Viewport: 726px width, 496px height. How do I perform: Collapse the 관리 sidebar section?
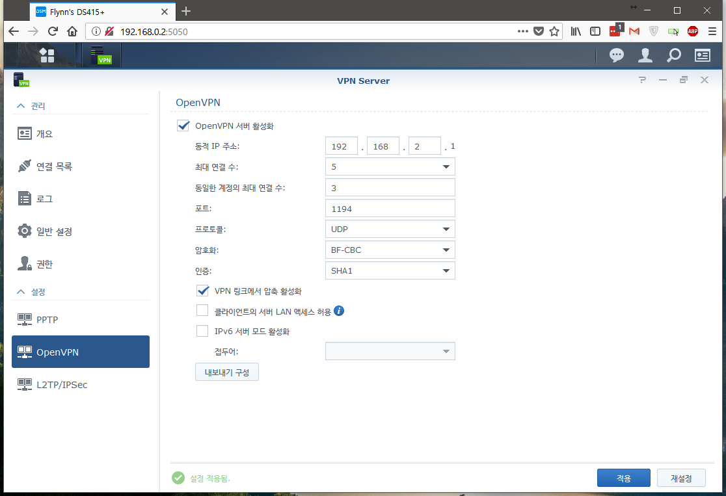21,106
